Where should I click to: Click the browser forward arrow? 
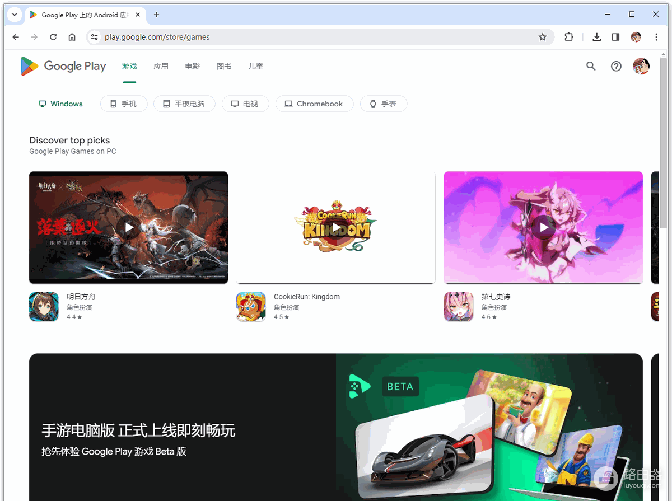click(x=35, y=37)
